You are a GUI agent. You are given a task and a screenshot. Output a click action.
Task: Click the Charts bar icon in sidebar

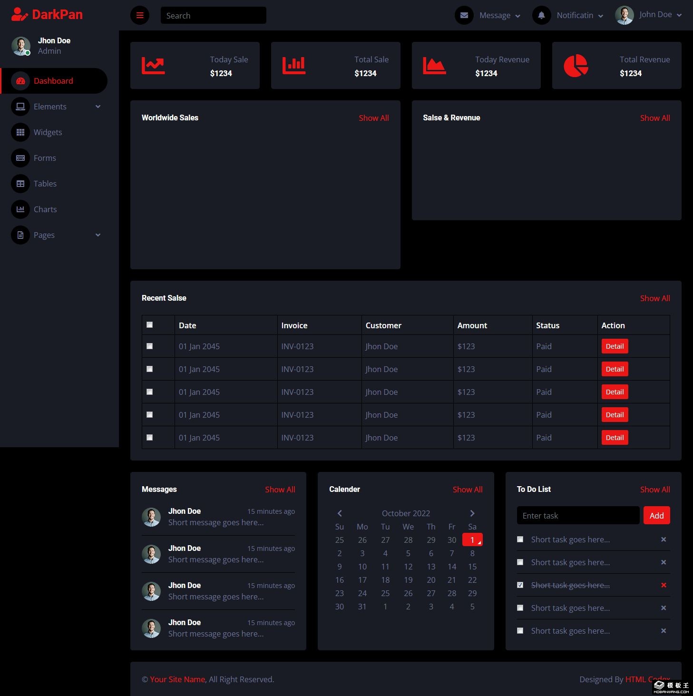click(20, 209)
